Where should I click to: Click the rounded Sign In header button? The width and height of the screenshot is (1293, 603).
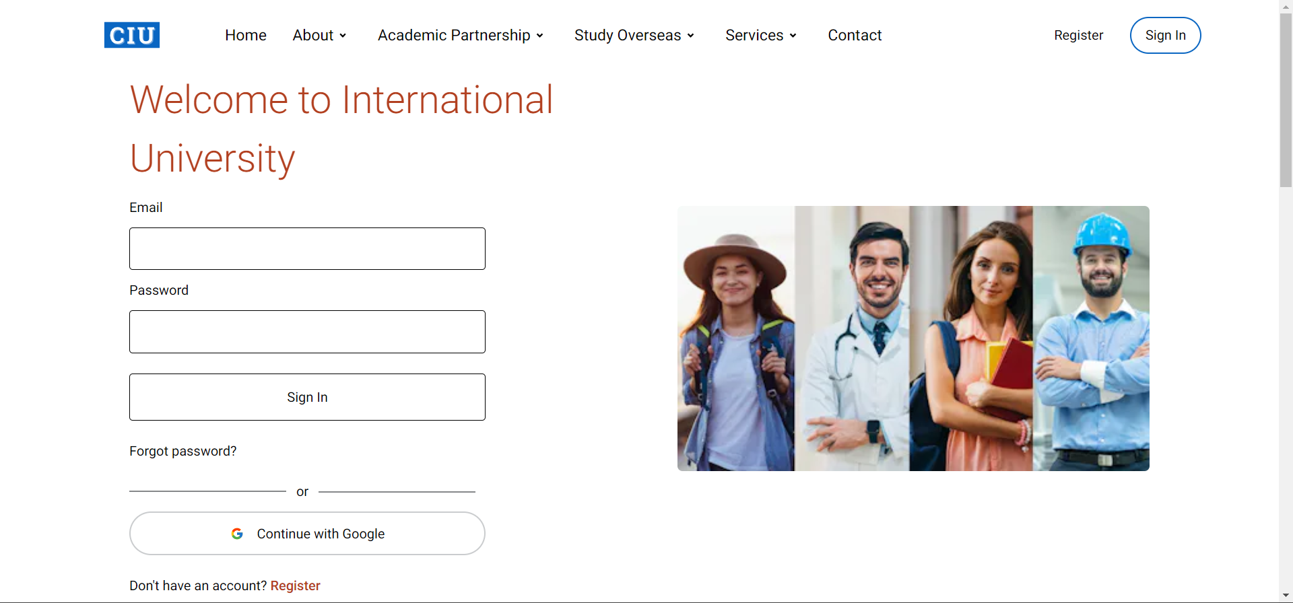[x=1165, y=35]
